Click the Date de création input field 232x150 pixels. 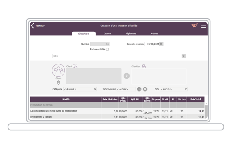click(x=152, y=44)
